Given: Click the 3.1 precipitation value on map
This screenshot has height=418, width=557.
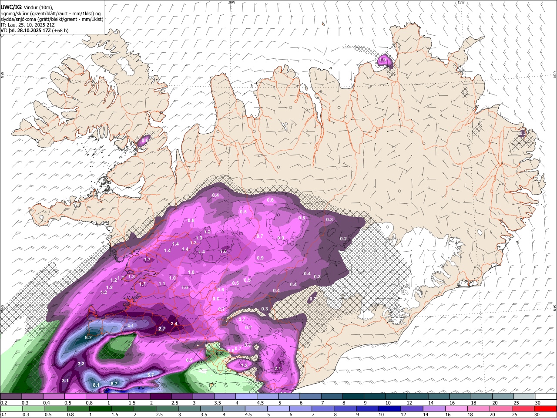Looking at the screenshot, I should point(66,381).
